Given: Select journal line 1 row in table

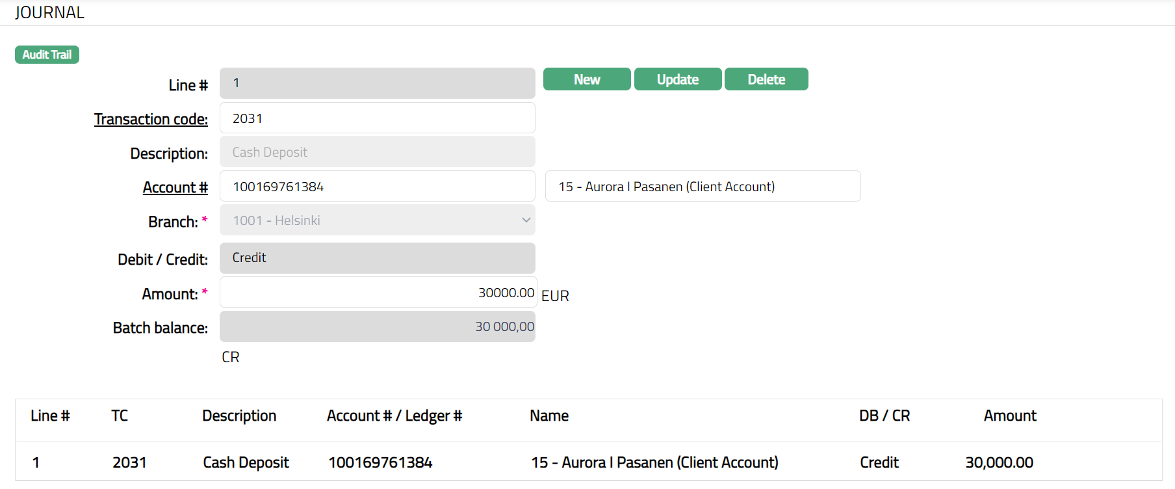Looking at the screenshot, I should [36, 462].
